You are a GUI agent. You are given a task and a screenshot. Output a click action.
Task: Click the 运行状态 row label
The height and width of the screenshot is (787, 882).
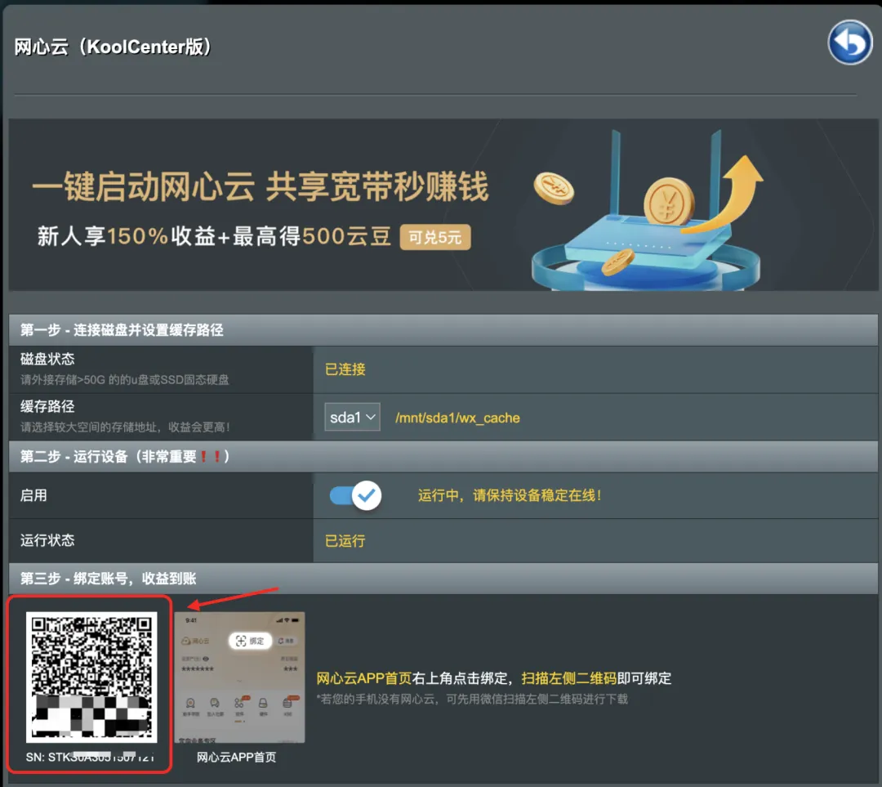[47, 540]
